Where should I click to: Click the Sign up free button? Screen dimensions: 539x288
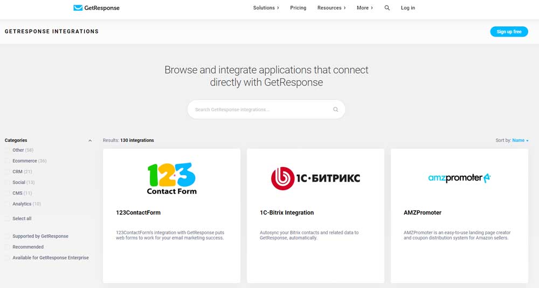[509, 32]
